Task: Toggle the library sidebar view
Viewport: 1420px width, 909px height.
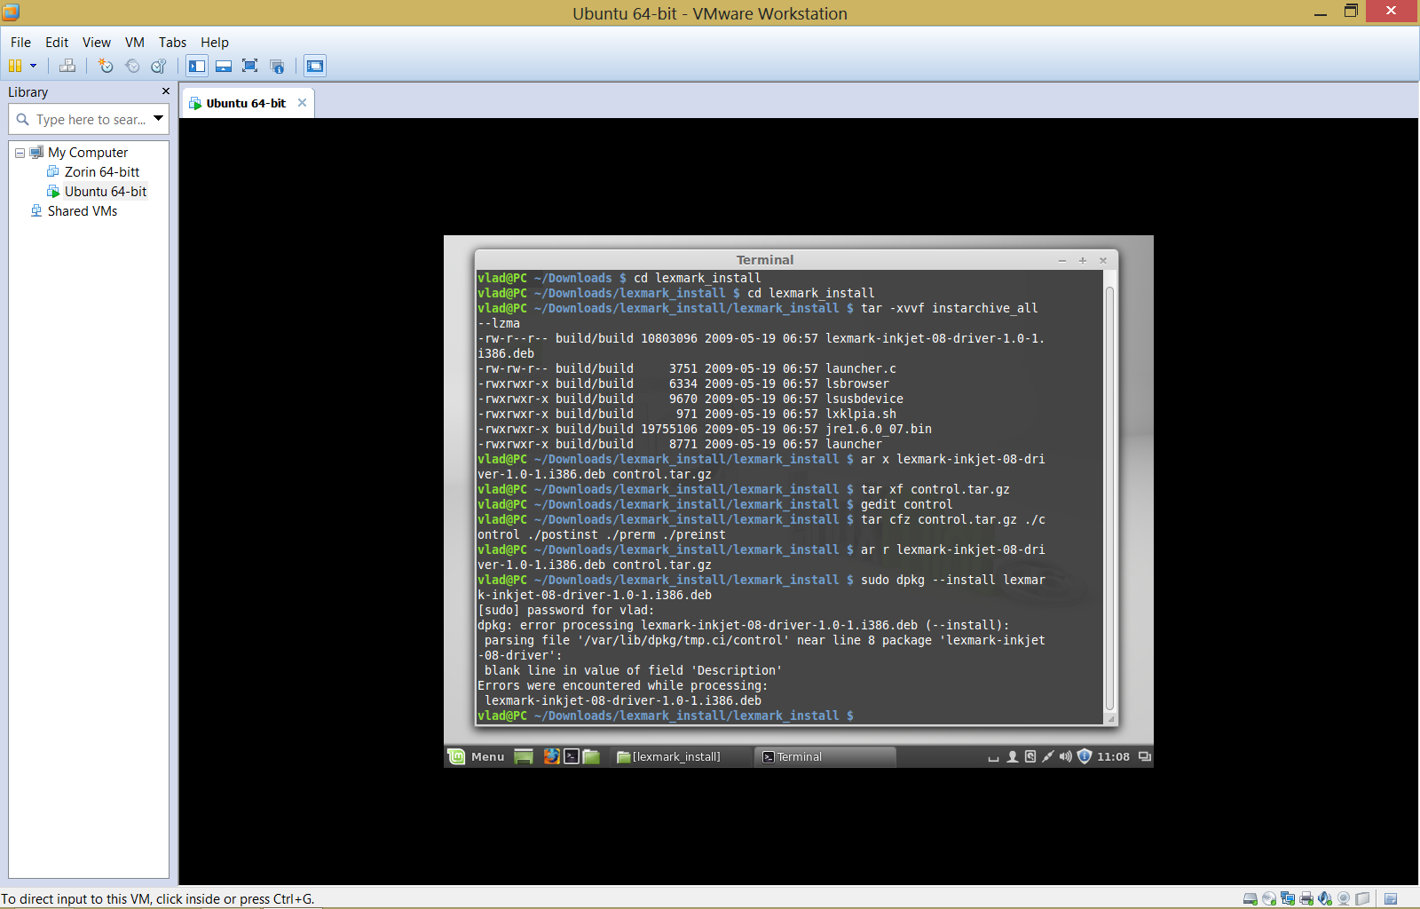Action: (x=197, y=66)
